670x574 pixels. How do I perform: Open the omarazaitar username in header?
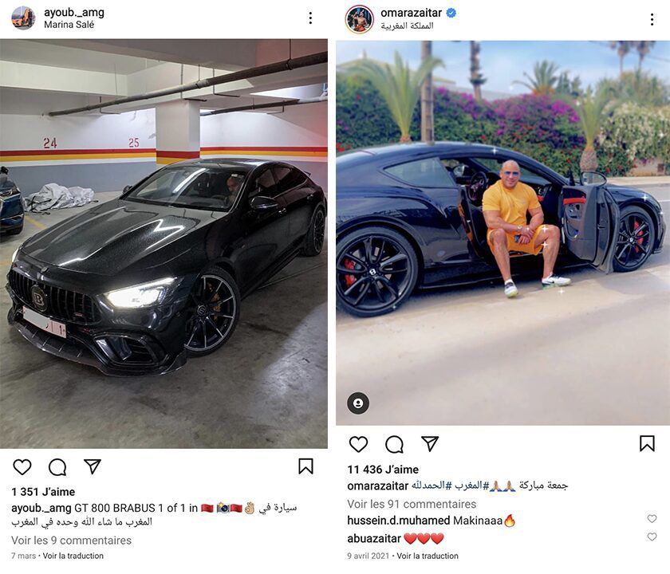pos(411,13)
